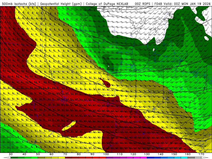Image resolution: width=212 pixels, height=159 pixels.
Task: Click the 150 value on the color scale
Action: 174,154
